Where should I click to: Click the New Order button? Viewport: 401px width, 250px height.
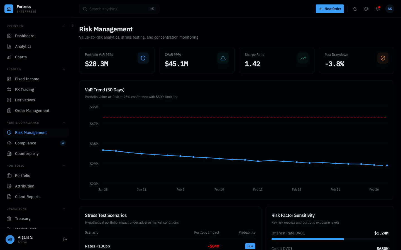click(330, 9)
